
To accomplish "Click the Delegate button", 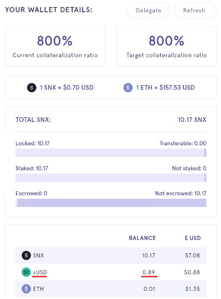I will click(x=148, y=10).
